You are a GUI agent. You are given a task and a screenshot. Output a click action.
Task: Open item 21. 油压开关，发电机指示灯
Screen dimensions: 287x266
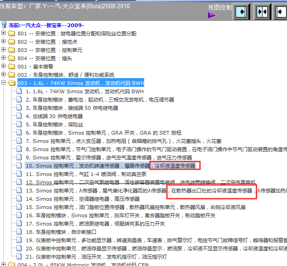96,257
